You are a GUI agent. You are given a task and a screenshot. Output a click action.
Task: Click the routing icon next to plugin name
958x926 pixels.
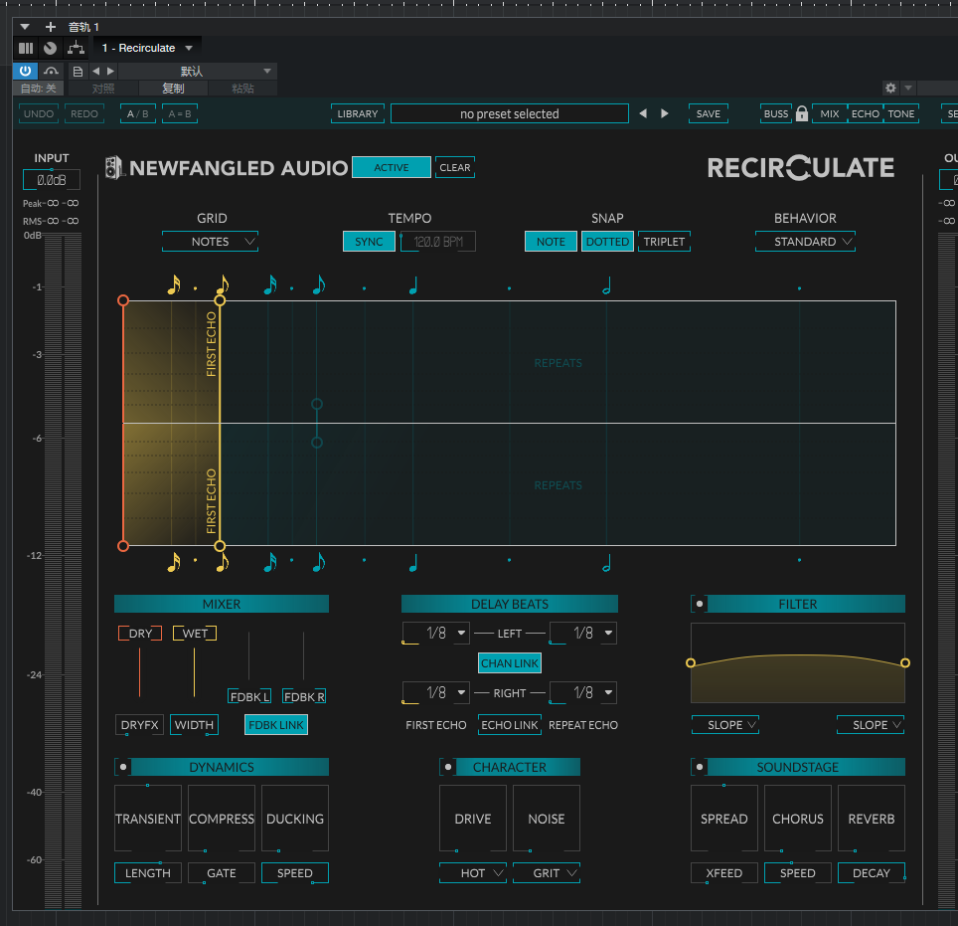pos(76,48)
